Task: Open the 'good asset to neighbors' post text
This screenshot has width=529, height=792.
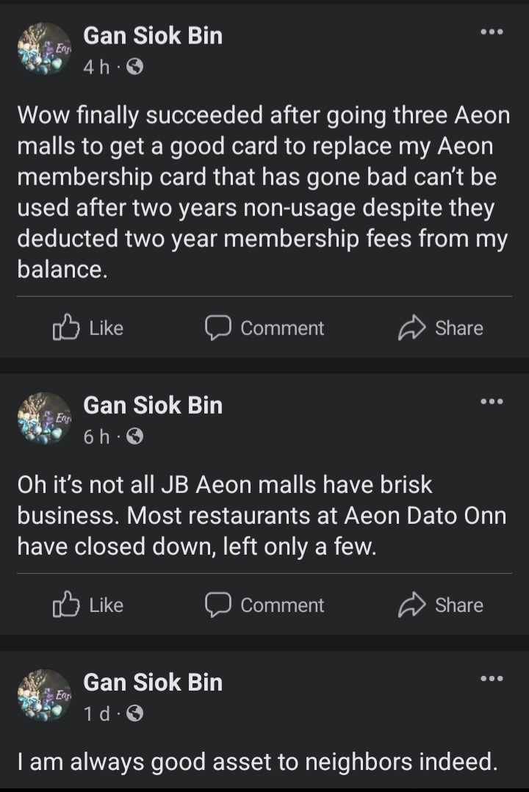Action: pos(256,762)
